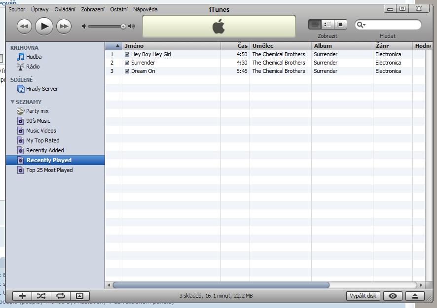The height and width of the screenshot is (308, 437).
Task: Click the scroll left arrow
Action: [109, 285]
